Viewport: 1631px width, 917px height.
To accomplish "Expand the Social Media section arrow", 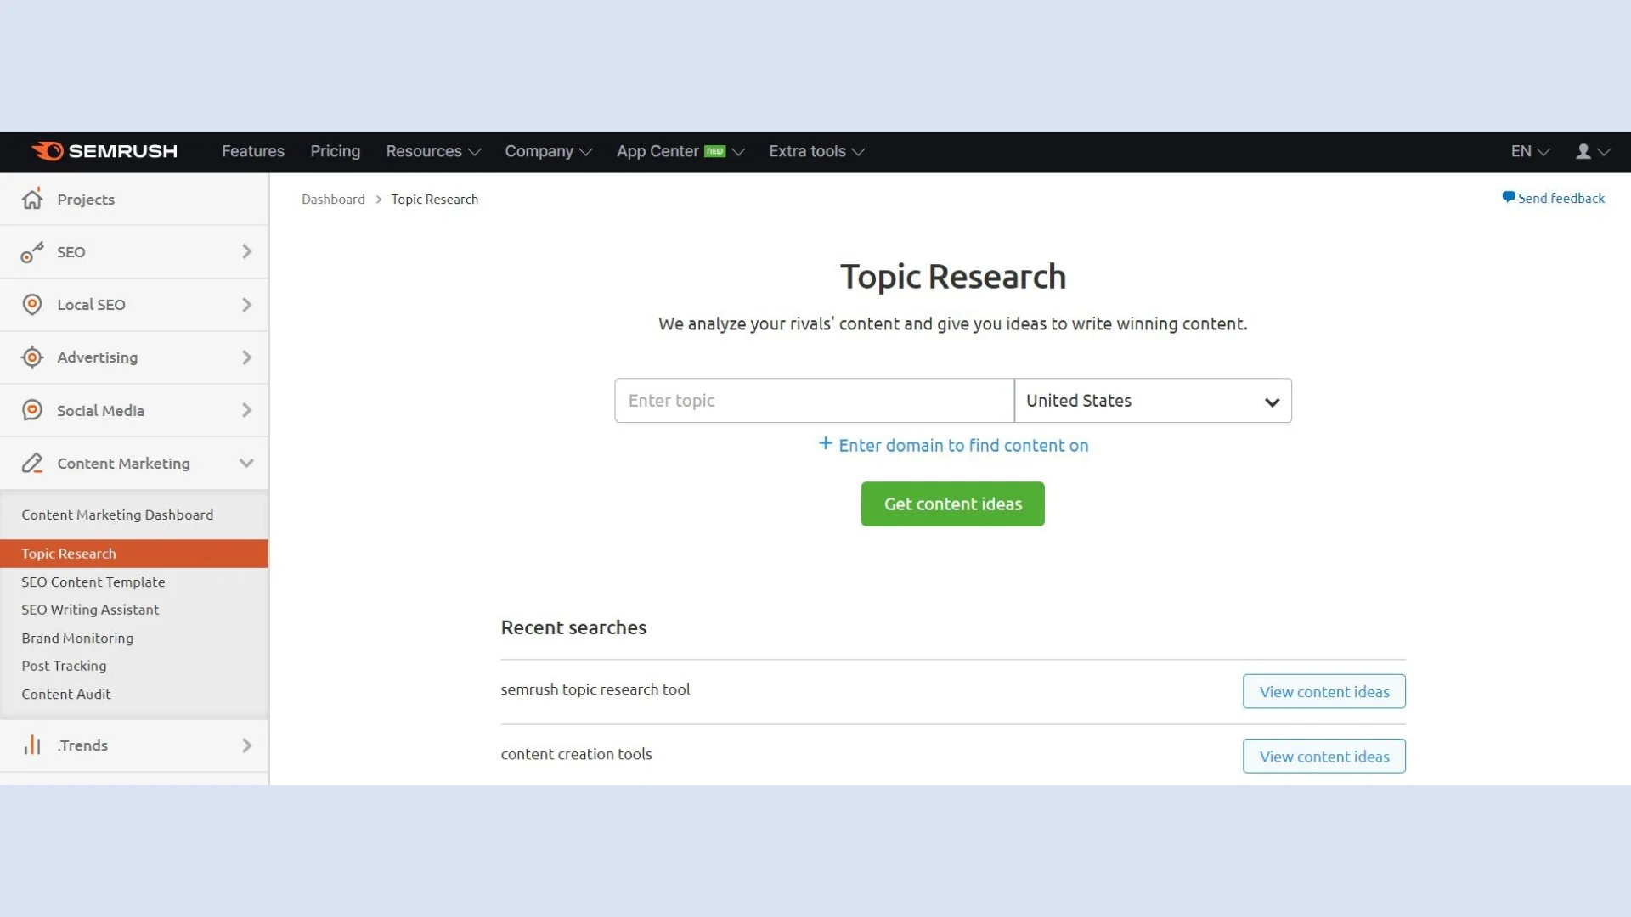I will click(x=246, y=410).
